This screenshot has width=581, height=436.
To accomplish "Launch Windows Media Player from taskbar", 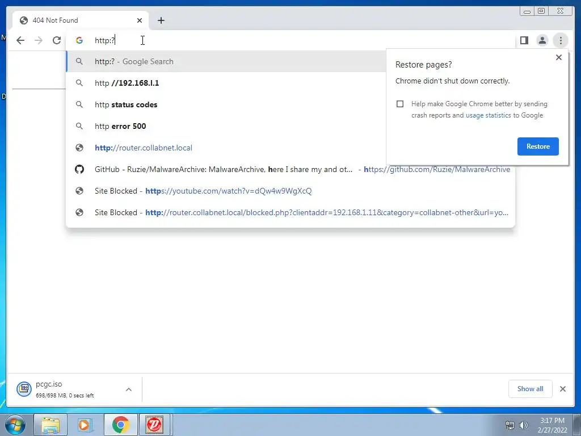I will [x=85, y=425].
